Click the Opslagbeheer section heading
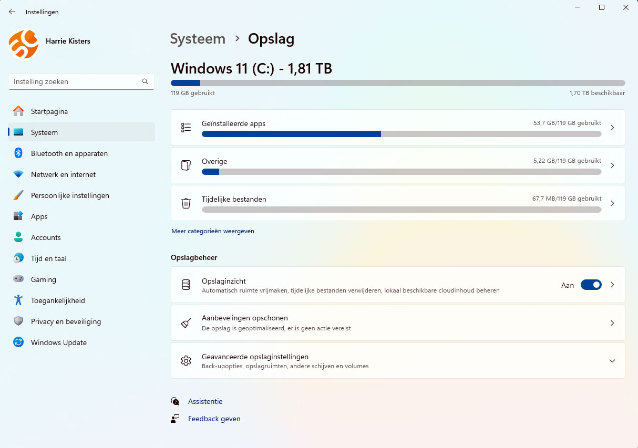638x448 pixels. pyautogui.click(x=194, y=257)
